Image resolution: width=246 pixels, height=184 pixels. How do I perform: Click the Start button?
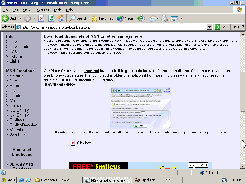(9, 180)
